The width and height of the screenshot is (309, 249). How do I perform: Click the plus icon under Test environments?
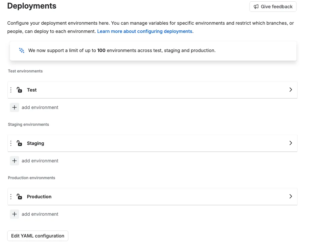14,107
